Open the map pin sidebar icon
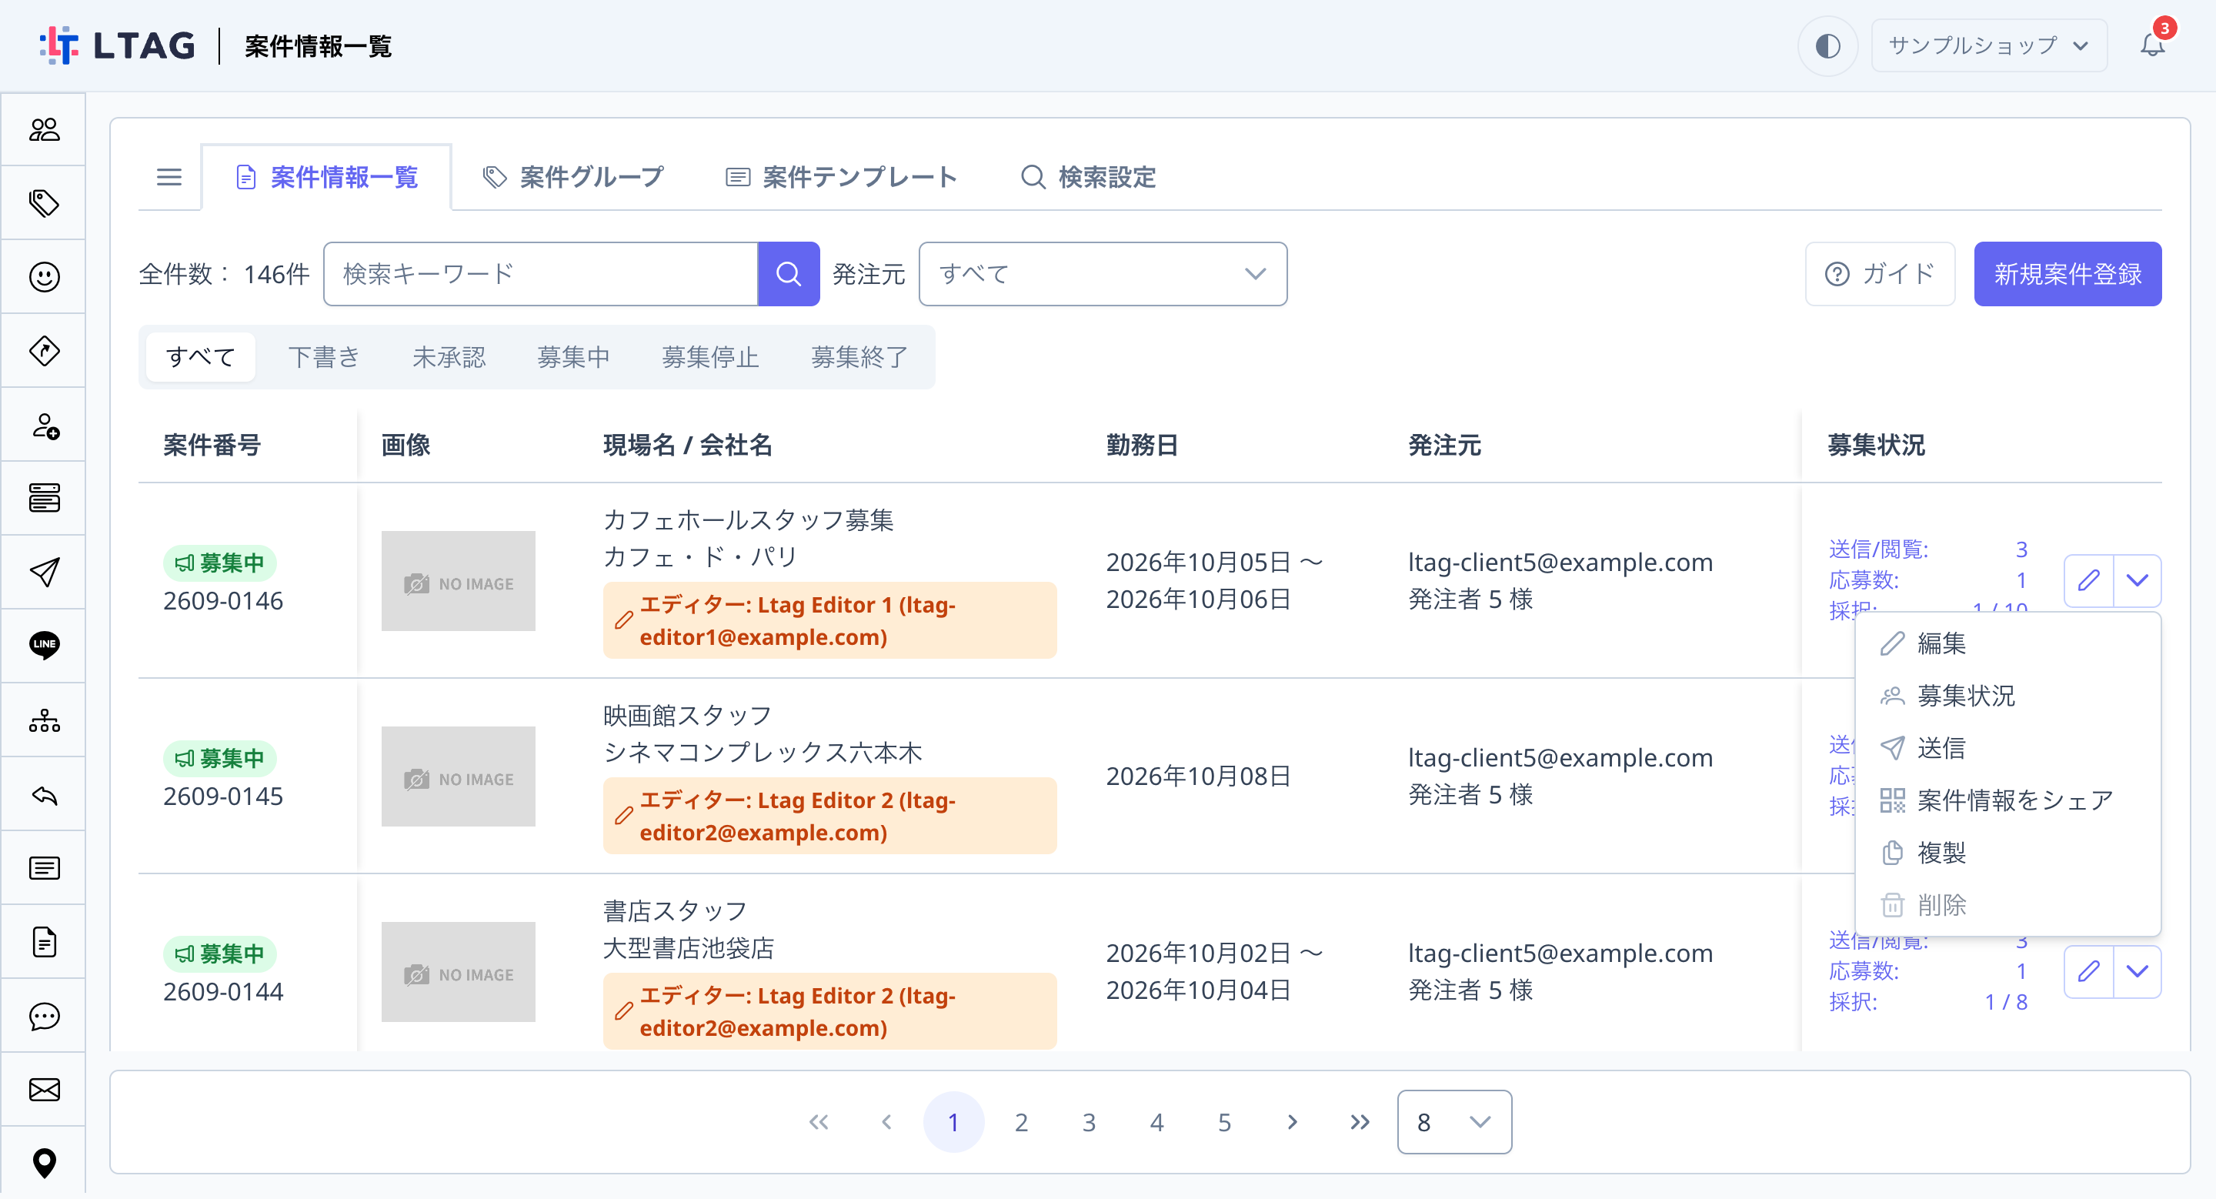The width and height of the screenshot is (2216, 1199). click(x=44, y=1163)
